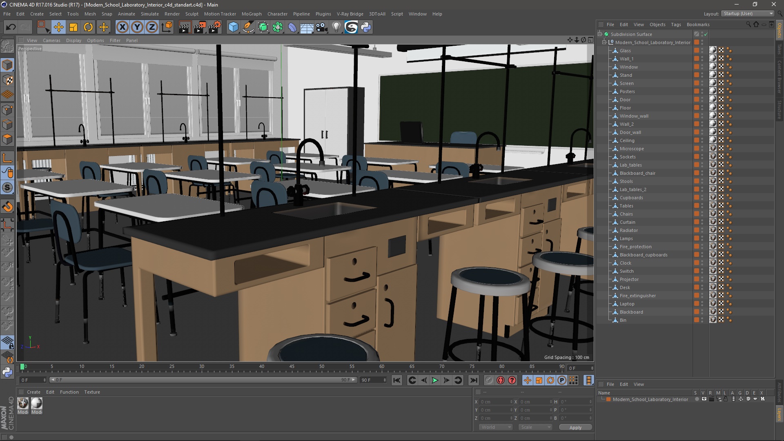This screenshot has width=784, height=441.
Task: Click the X position field
Action: [x=496, y=402]
